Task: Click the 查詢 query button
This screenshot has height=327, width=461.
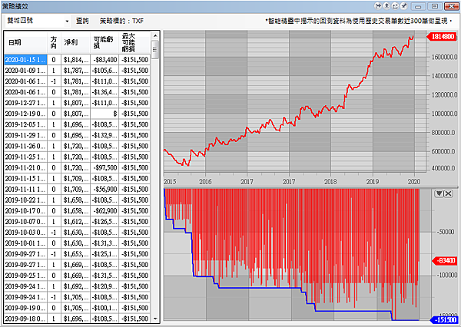Action: [x=82, y=21]
